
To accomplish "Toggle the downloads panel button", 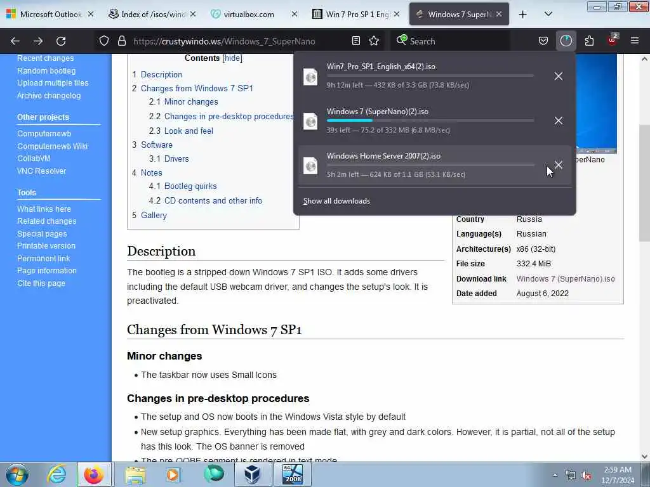I will pyautogui.click(x=566, y=41).
